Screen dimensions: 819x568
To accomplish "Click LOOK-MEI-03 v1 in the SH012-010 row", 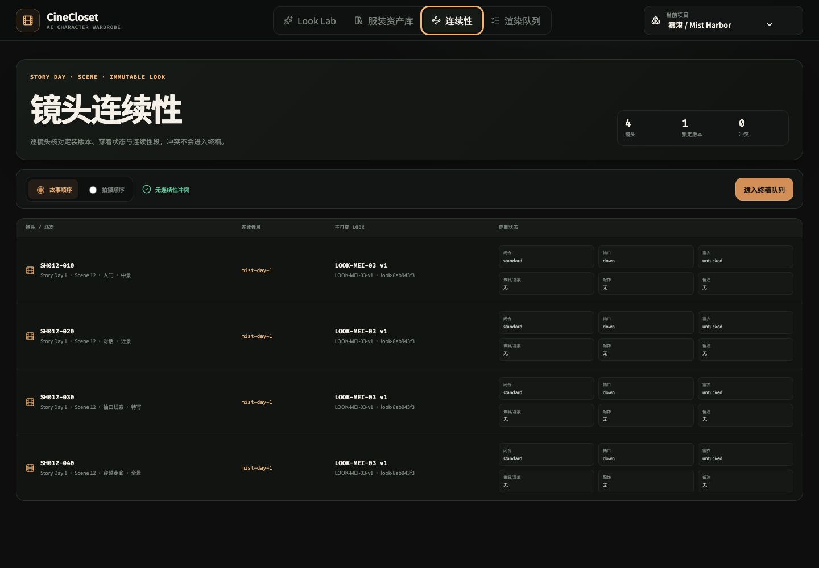I will (361, 265).
